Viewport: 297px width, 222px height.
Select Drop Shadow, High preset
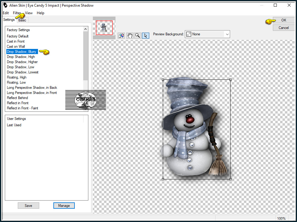point(21,57)
